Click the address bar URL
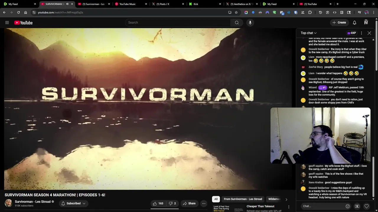 click(60, 12)
